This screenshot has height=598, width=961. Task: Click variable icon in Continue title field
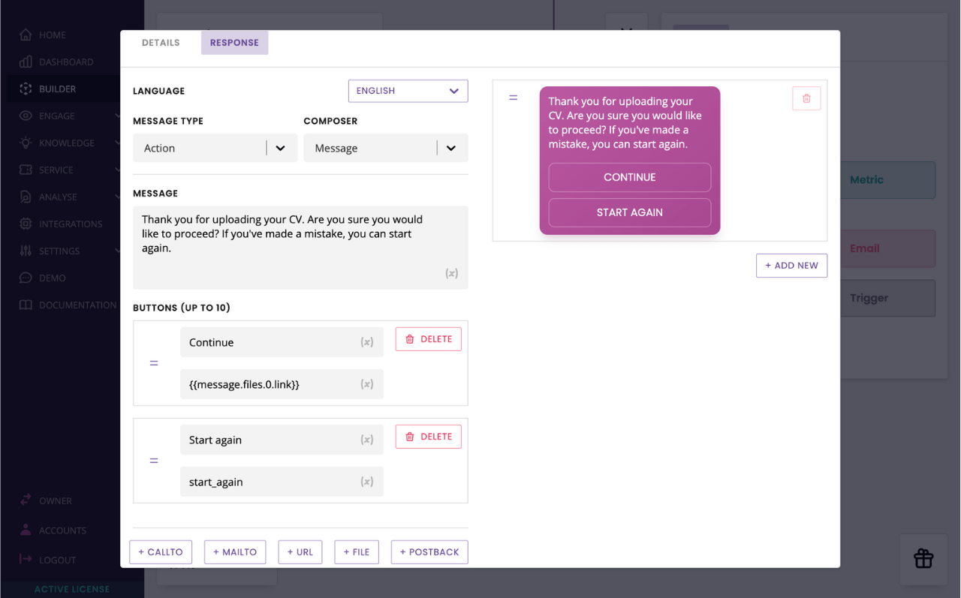click(x=366, y=342)
